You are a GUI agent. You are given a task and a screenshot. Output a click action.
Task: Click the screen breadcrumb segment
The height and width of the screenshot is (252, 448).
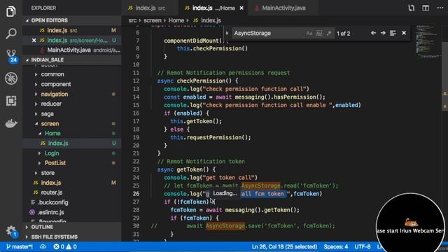click(153, 20)
